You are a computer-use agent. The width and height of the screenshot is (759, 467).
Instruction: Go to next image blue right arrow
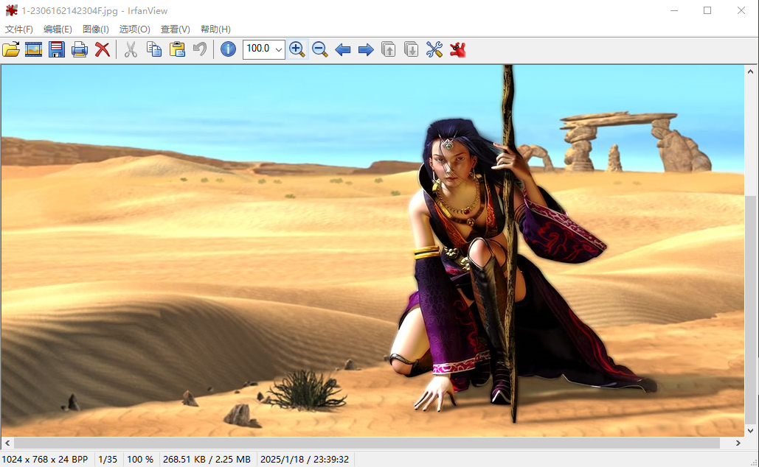[365, 49]
